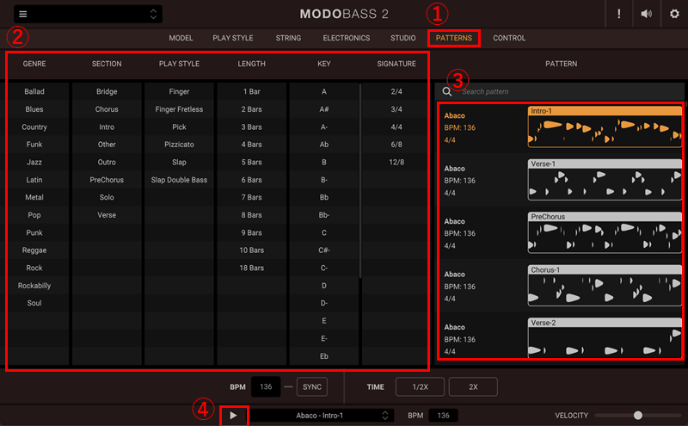Choose the Verse-2 pattern thumbnail
Image resolution: width=688 pixels, height=426 pixels.
(x=605, y=337)
